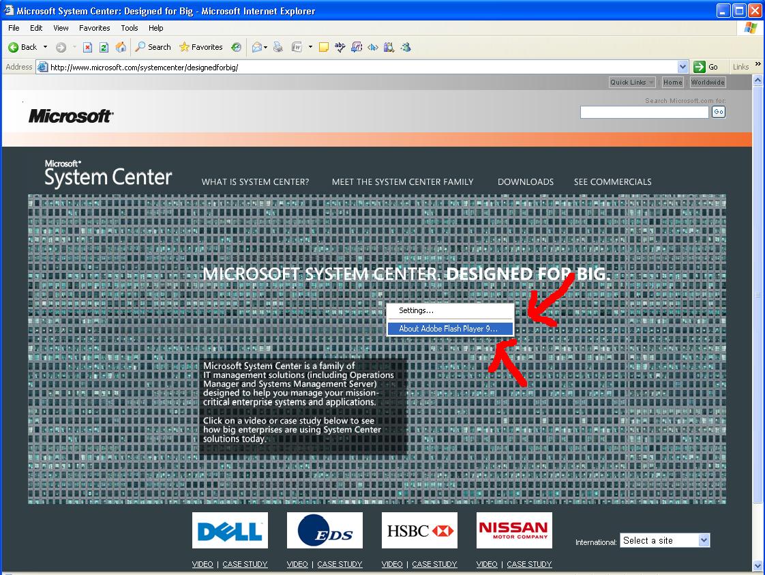Screen dimensions: 765x575
Task: Open the Quick Links dropdown
Action: tap(632, 82)
